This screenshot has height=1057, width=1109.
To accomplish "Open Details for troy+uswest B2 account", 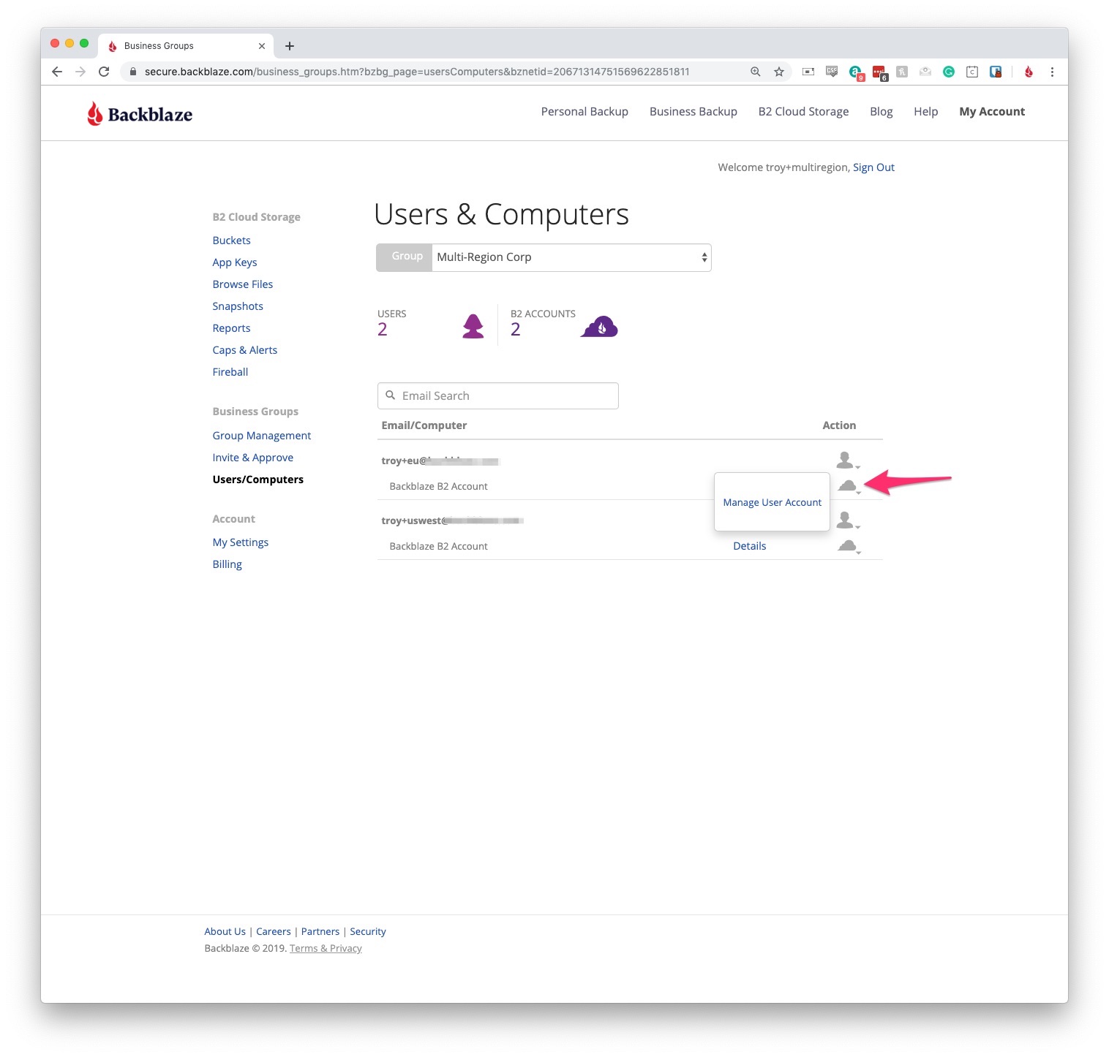I will click(750, 546).
